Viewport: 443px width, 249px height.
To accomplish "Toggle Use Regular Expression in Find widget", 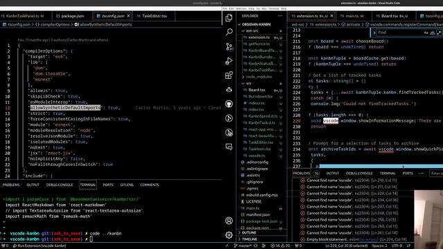I will (439, 33).
